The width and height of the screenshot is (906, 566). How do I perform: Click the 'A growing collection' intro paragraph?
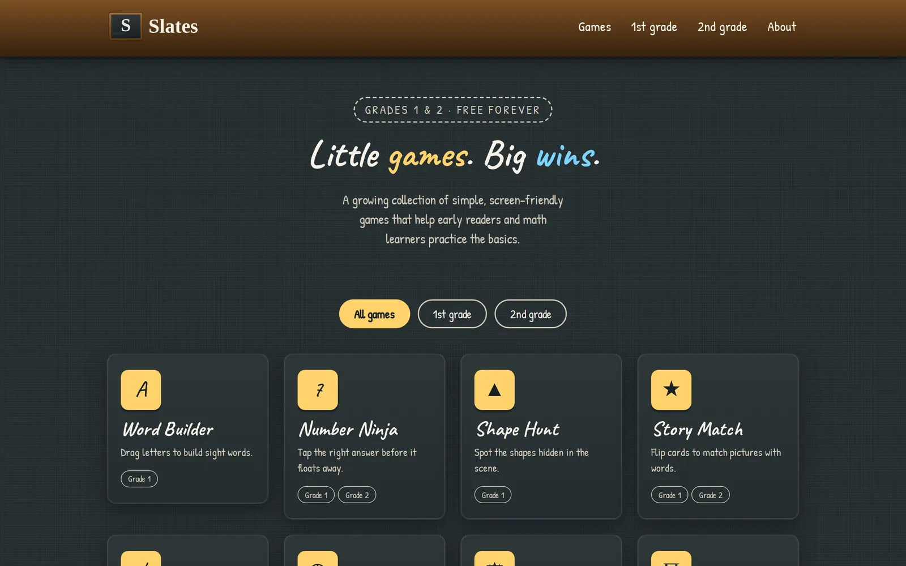(453, 220)
